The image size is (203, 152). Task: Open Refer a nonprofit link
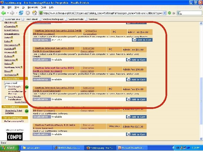click(14, 121)
